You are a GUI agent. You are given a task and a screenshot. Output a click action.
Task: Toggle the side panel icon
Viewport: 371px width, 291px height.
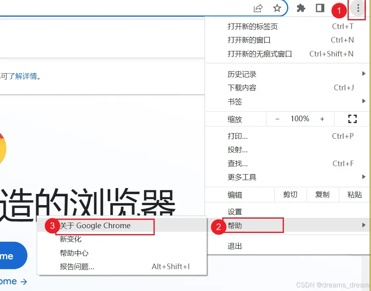[320, 8]
